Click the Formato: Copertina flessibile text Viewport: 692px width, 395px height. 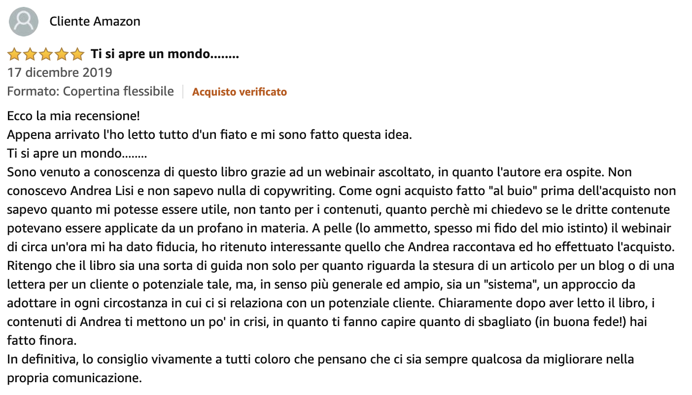(91, 92)
